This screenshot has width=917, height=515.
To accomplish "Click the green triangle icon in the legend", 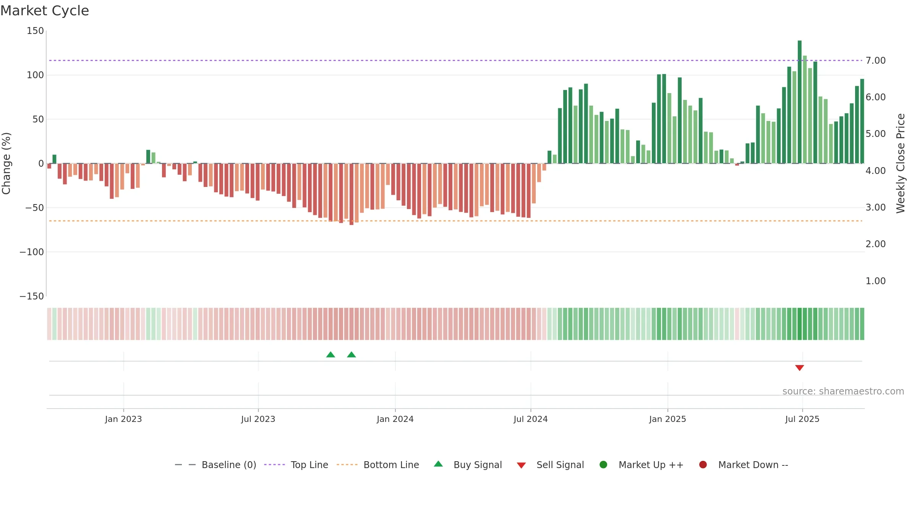I will (438, 464).
